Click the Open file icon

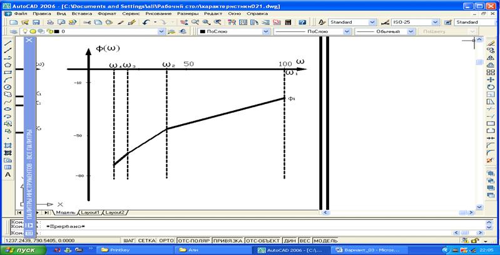click(25, 23)
